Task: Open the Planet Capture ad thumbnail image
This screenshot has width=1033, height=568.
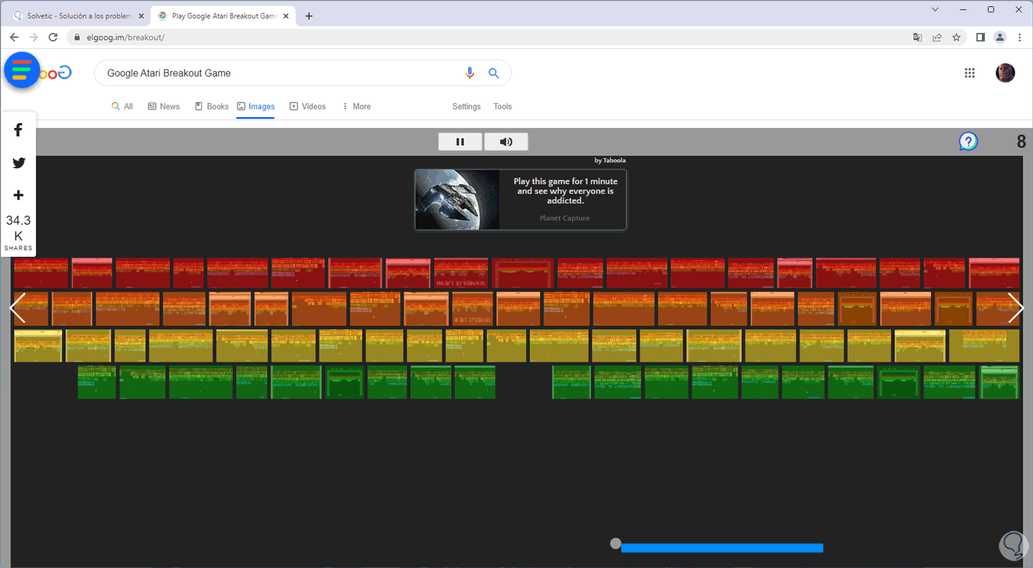Action: pos(458,200)
